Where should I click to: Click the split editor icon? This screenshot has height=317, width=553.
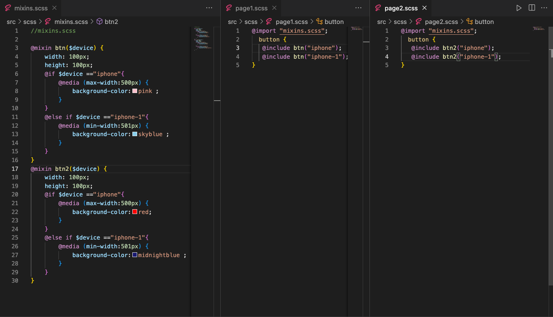(x=532, y=8)
